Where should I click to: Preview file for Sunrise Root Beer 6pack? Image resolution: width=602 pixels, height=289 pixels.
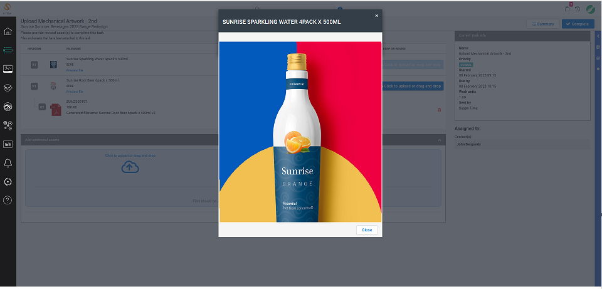pos(75,92)
